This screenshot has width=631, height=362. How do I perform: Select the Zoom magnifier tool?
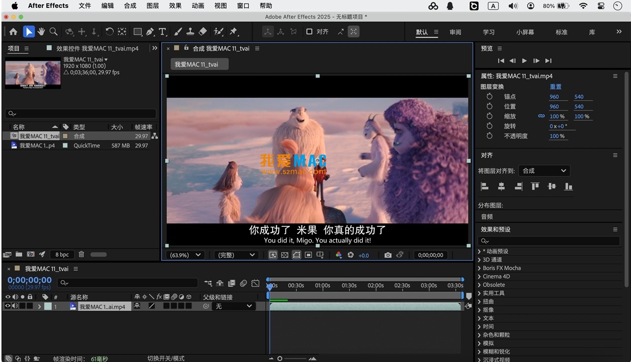coord(54,32)
